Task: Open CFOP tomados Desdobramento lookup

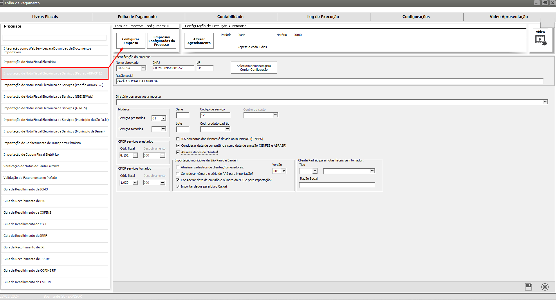Action: (x=163, y=183)
